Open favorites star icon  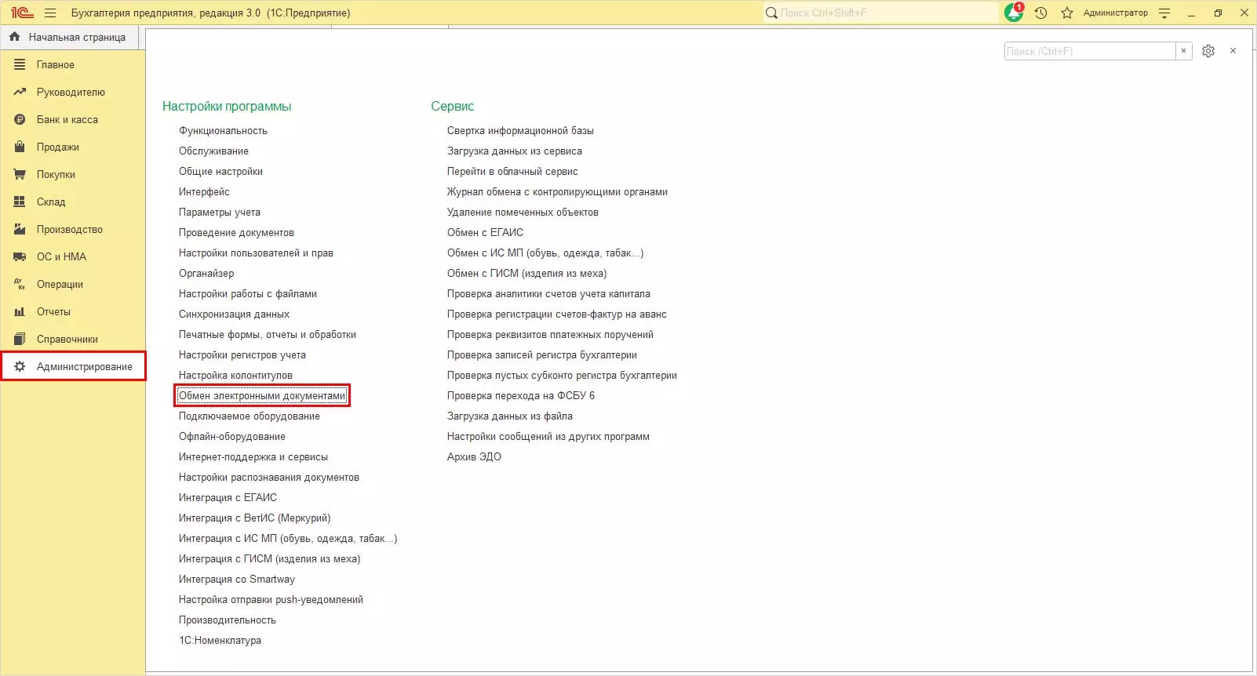(x=1066, y=13)
